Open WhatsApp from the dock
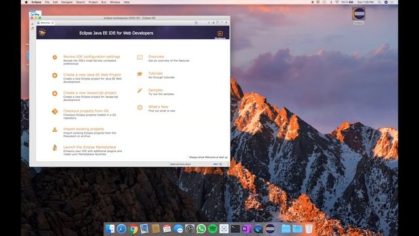This screenshot has height=236, width=419. (201, 229)
